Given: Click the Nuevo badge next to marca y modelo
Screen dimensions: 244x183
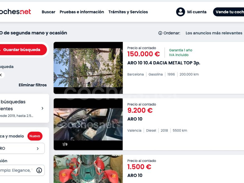Looking at the screenshot, I should (x=35, y=136).
